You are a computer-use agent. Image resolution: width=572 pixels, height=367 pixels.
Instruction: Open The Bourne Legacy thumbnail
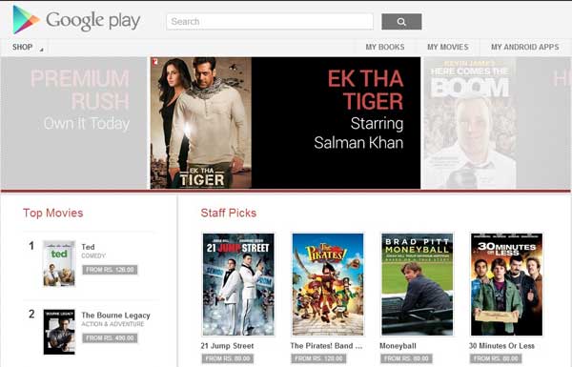[x=59, y=332]
